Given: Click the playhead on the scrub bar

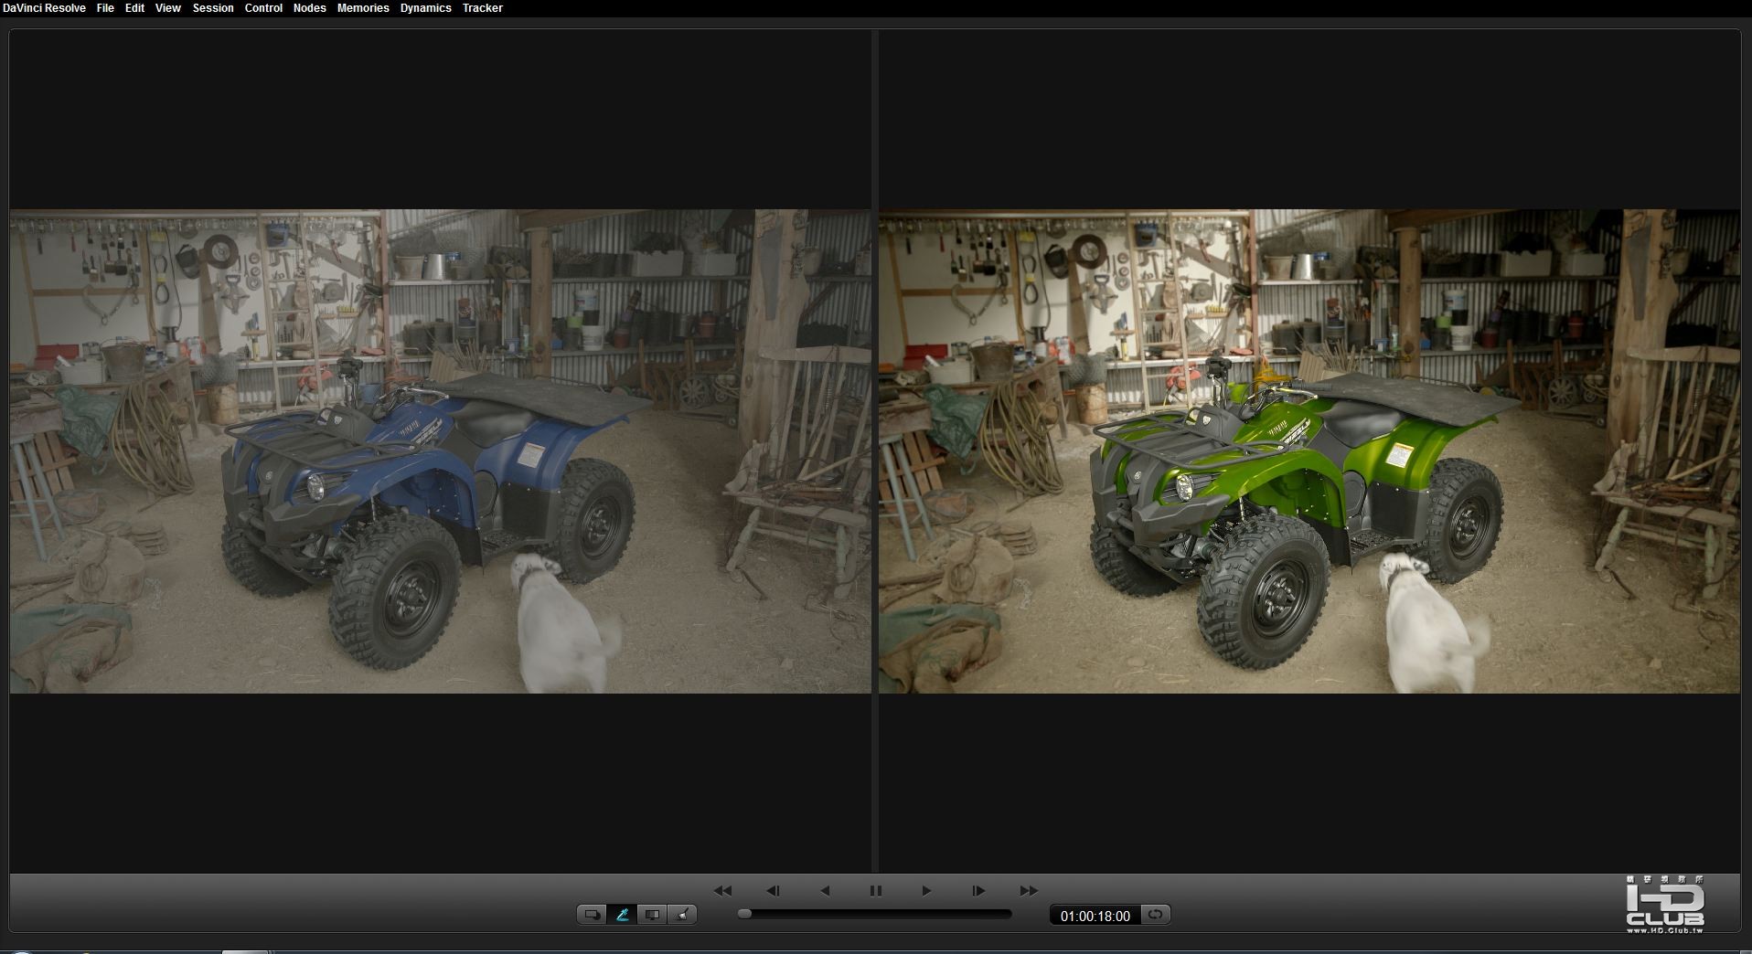Looking at the screenshot, I should pos(745,914).
